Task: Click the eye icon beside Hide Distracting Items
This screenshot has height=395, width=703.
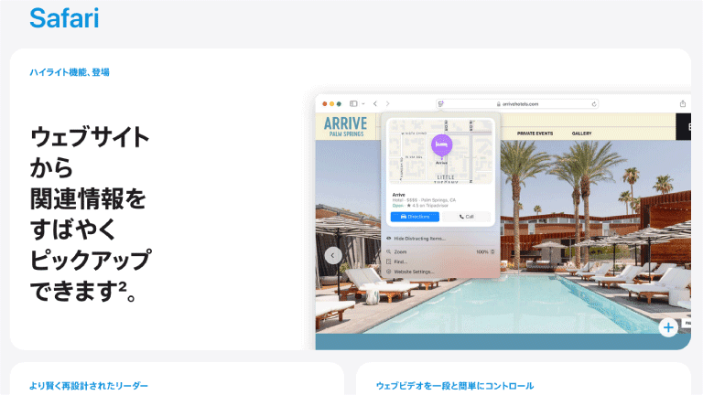Action: (389, 239)
